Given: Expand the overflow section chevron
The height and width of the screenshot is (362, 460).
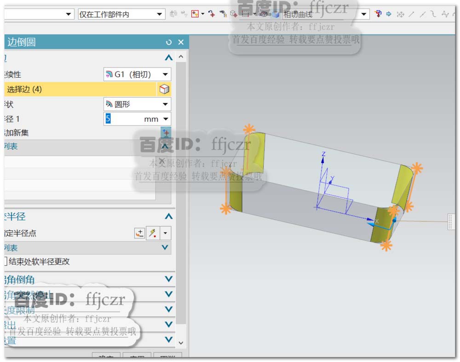Looking at the screenshot, I should (169, 324).
